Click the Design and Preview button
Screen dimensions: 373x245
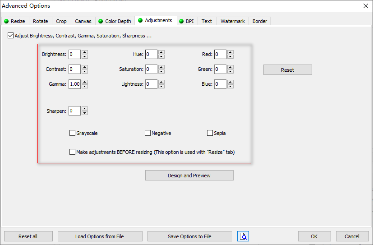click(189, 176)
